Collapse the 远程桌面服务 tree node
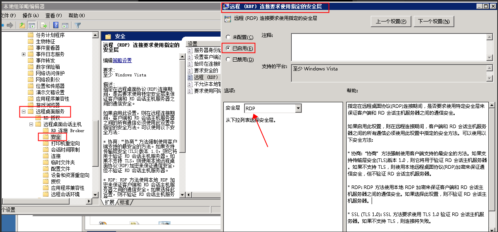Screen dimensions: 498x232 click(x=24, y=111)
